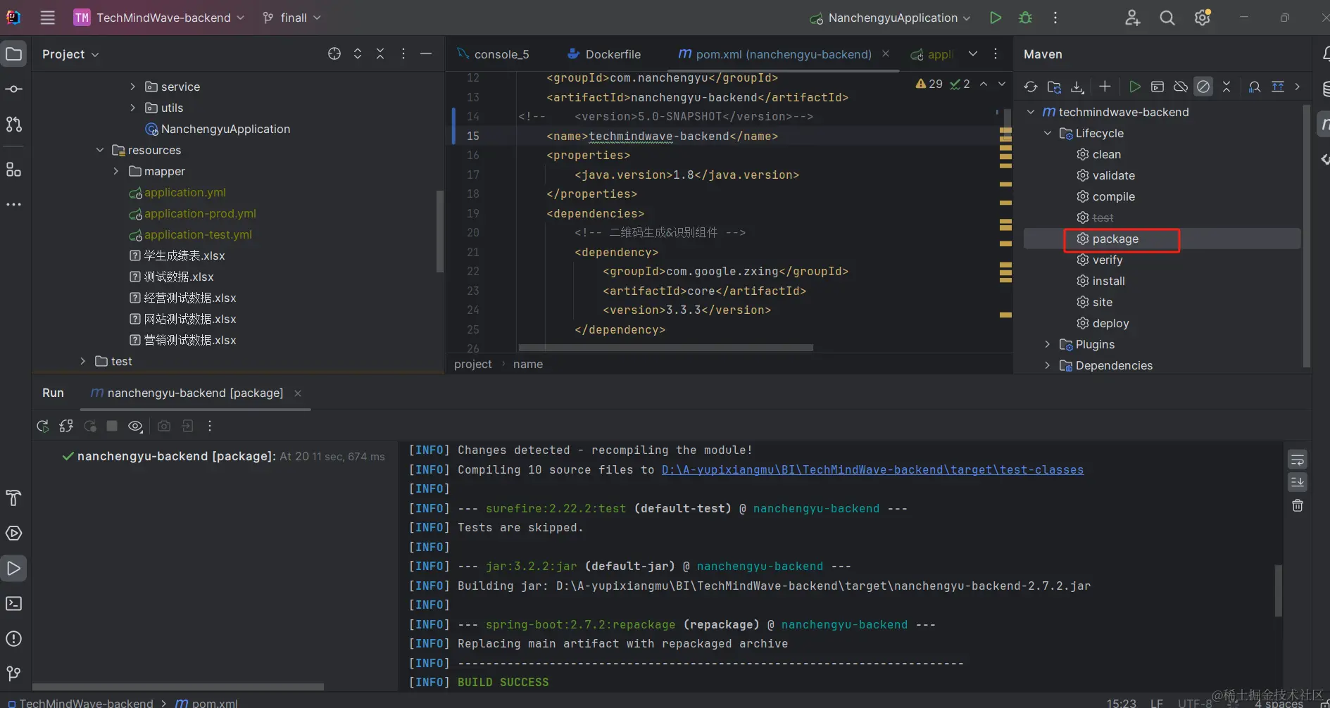1330x708 pixels.
Task: Select the package lifecycle goal
Action: 1115,239
